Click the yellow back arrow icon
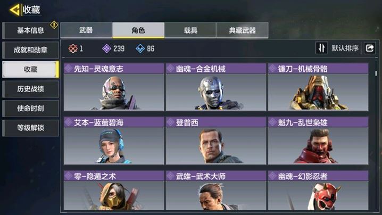The width and height of the screenshot is (382, 215). [x=14, y=10]
